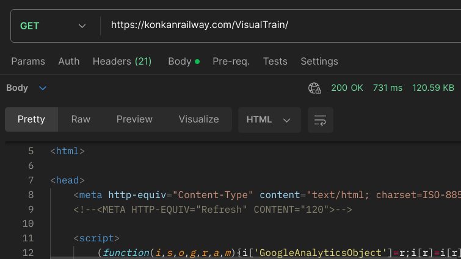
Task: Select the request Body tab
Action: (x=184, y=62)
